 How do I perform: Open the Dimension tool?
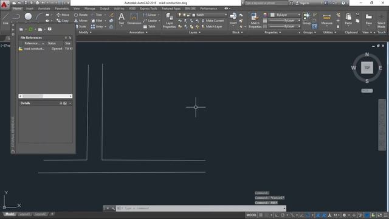(x=134, y=19)
